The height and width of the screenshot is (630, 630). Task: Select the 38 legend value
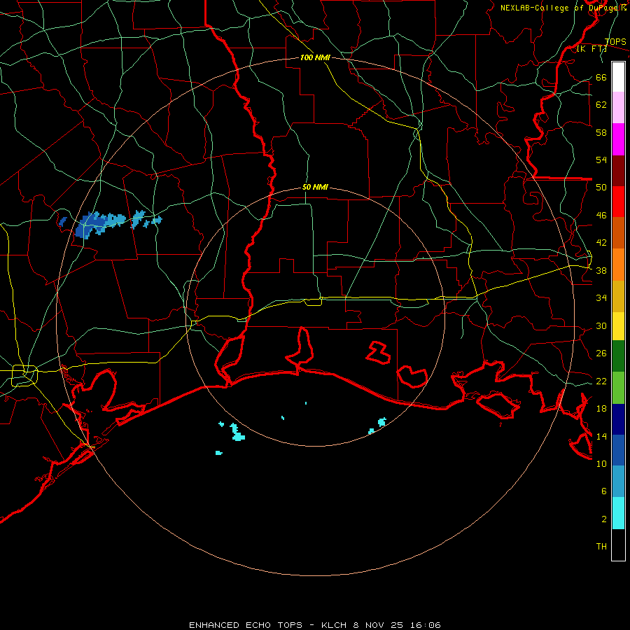click(601, 271)
